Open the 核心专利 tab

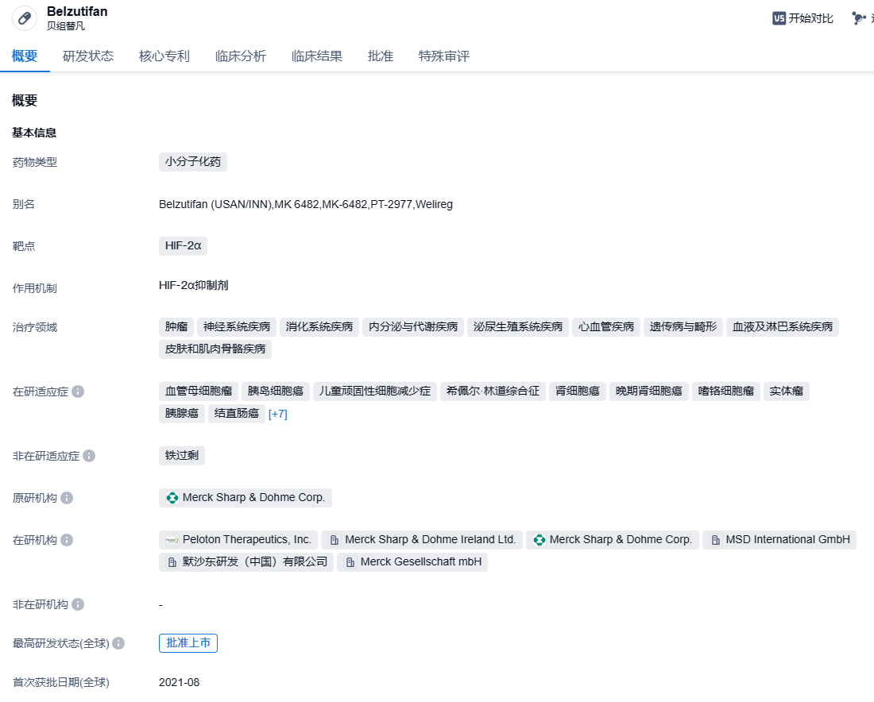[164, 56]
